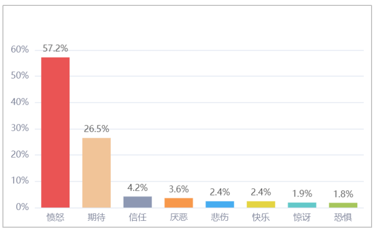Click the 1.8% value label
Screen dimensions: 375x234
click(343, 194)
